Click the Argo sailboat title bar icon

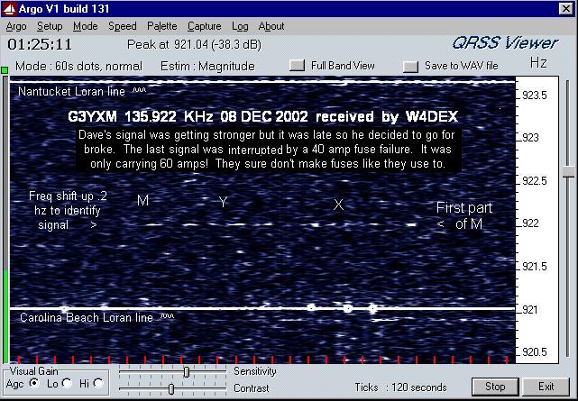tap(9, 9)
